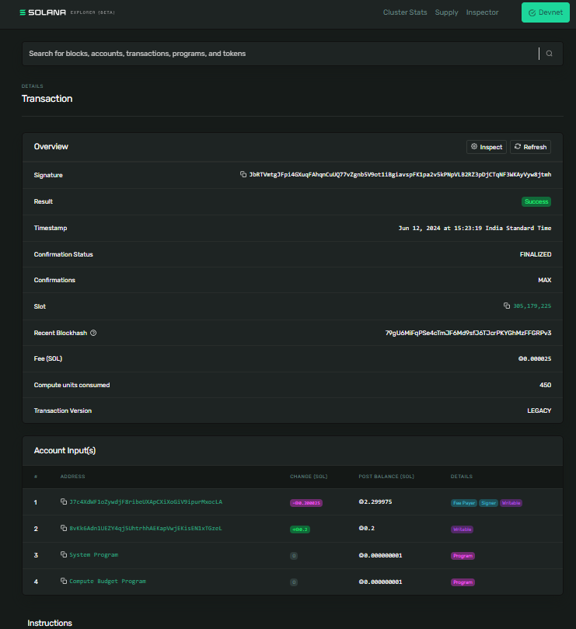The image size is (576, 629).
Task: Copy the address in account row 2
Action: 64,528
